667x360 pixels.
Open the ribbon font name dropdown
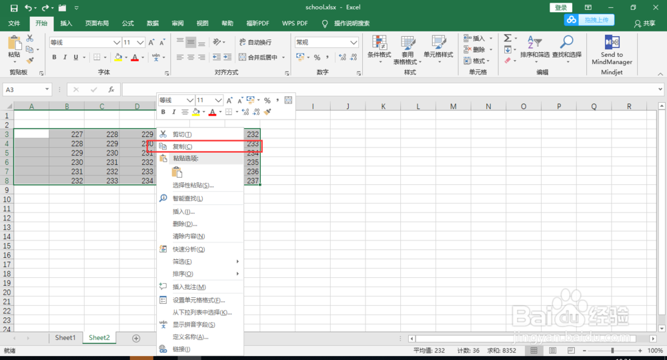pos(117,43)
